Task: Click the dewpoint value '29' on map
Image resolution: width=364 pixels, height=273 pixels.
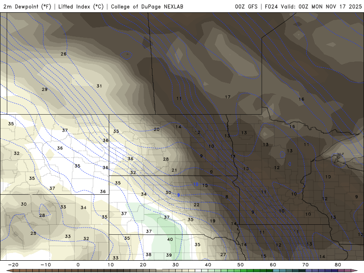Action: 45,89
